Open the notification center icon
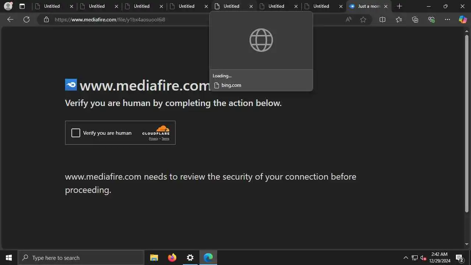The height and width of the screenshot is (265, 471). [460, 258]
